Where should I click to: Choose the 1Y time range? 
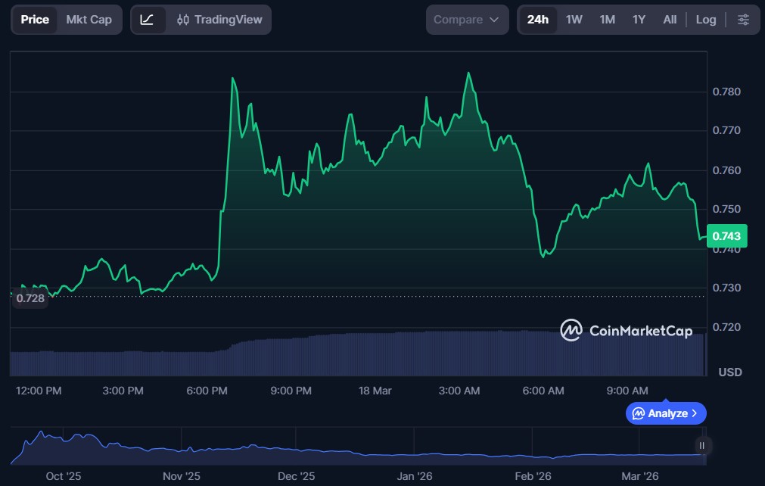coord(639,20)
